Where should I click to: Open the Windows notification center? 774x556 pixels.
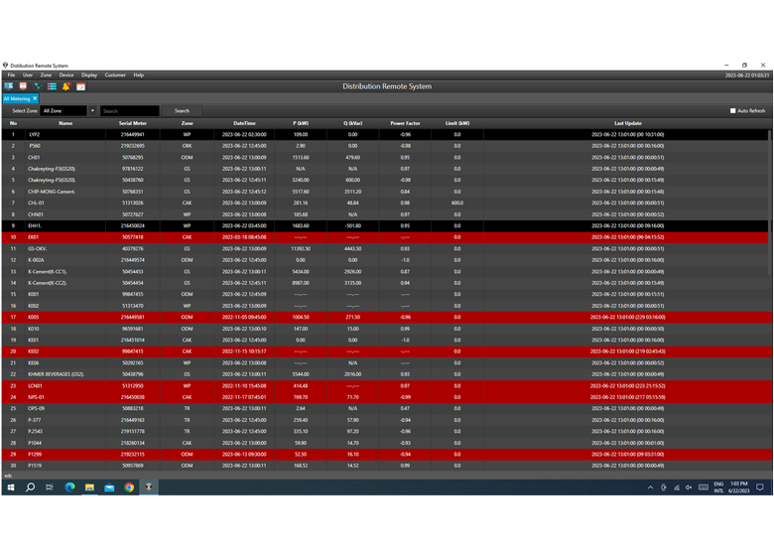tap(760, 487)
